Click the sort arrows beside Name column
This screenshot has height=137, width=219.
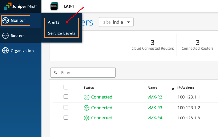[x=173, y=89]
